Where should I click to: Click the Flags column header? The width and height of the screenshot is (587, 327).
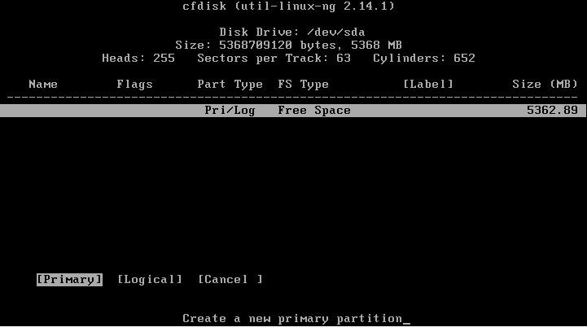pyautogui.click(x=135, y=84)
